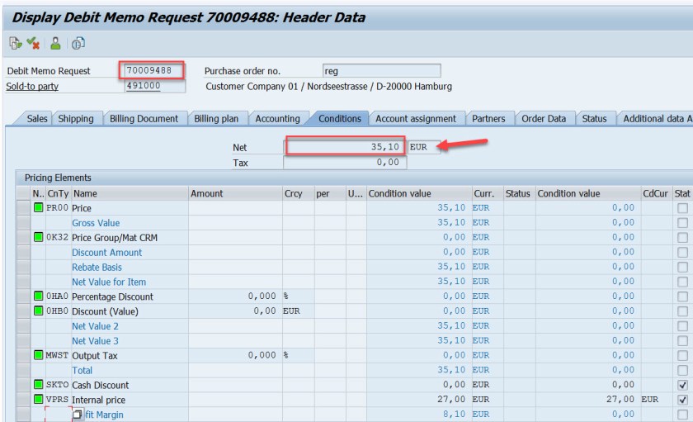Click green status icon for SKTO row
Viewport: 693px width, 422px height.
coord(39,384)
